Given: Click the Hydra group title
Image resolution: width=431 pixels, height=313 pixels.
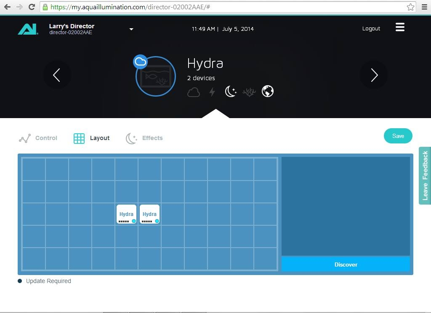Looking at the screenshot, I should pyautogui.click(x=205, y=63).
